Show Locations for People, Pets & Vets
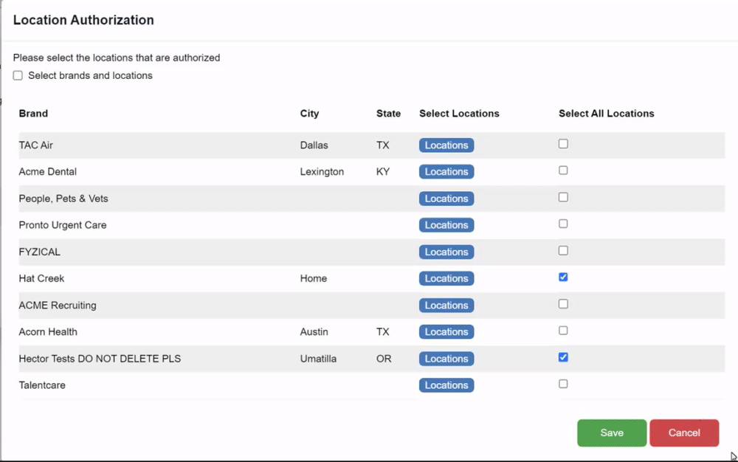The width and height of the screenshot is (738, 462). [446, 199]
